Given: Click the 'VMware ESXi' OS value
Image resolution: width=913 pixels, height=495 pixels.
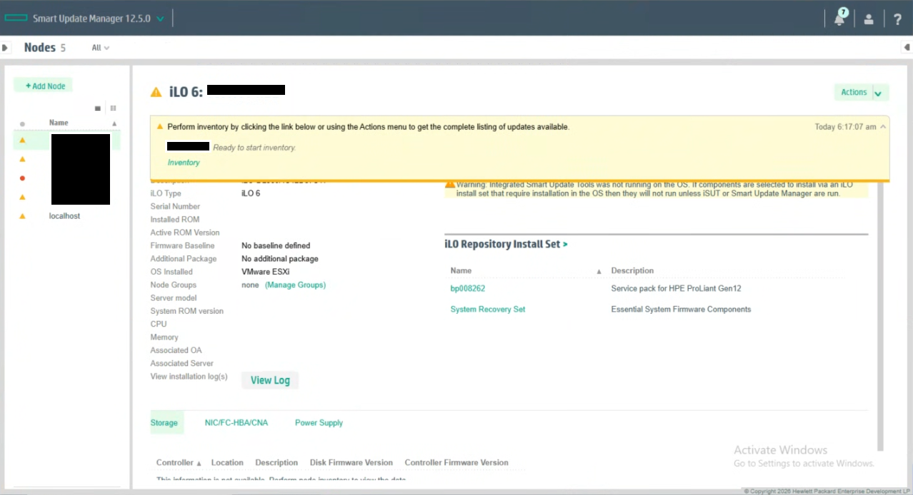Looking at the screenshot, I should [266, 272].
